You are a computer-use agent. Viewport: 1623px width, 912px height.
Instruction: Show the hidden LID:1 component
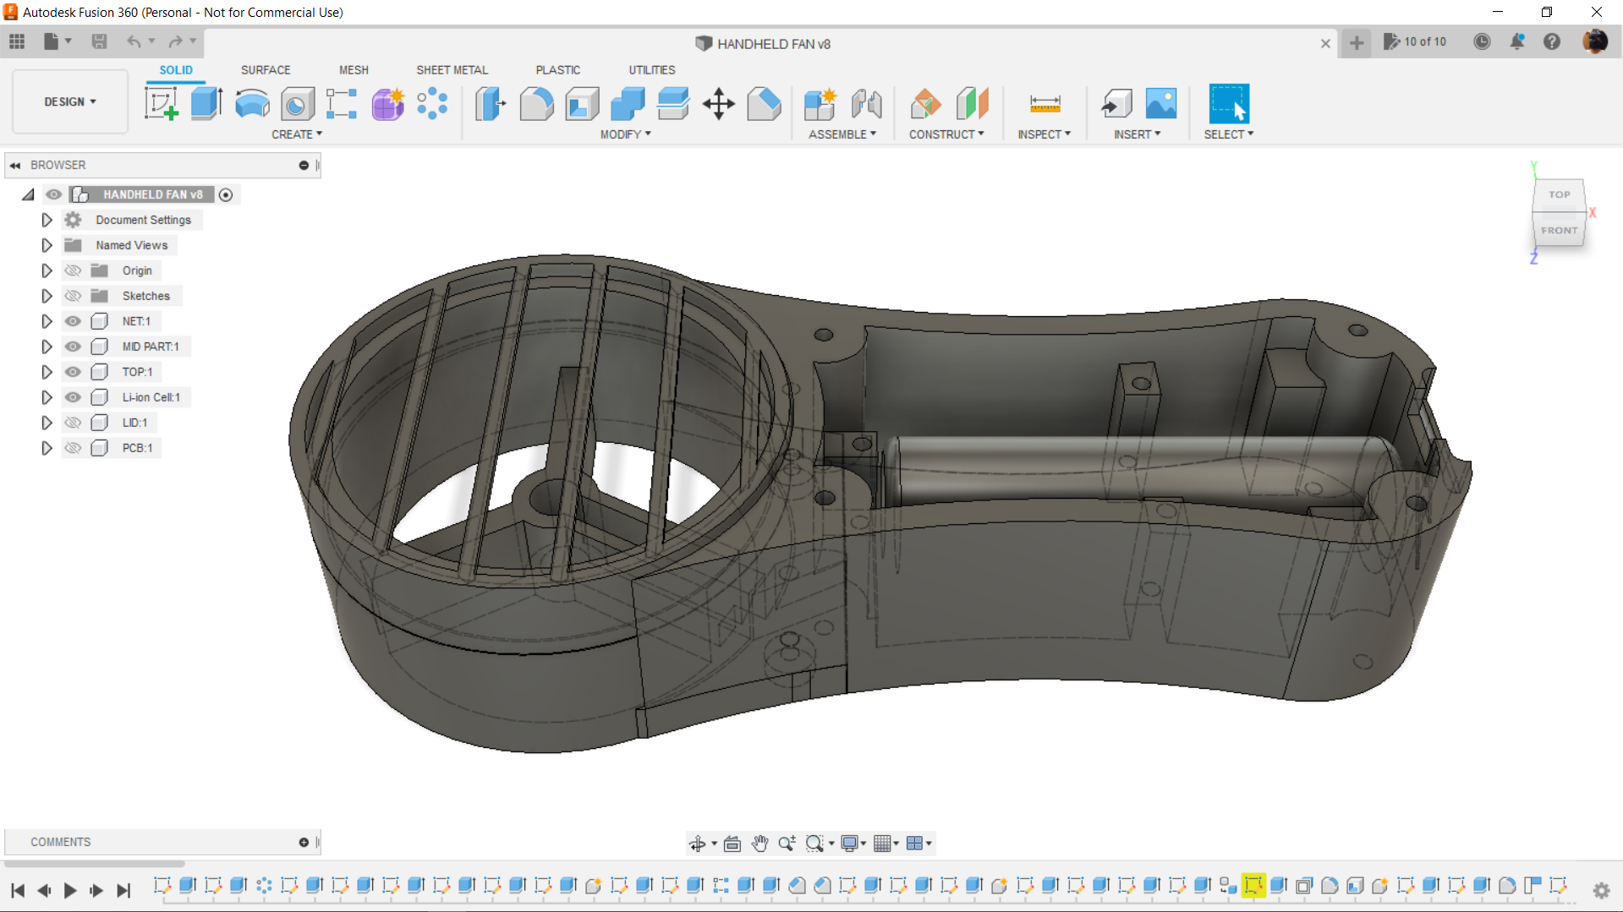[x=74, y=423]
